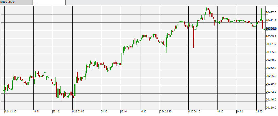Viewport: 278px width, 116px height.
Task: Click the 5 21 13:30 time label
Action: (11, 112)
